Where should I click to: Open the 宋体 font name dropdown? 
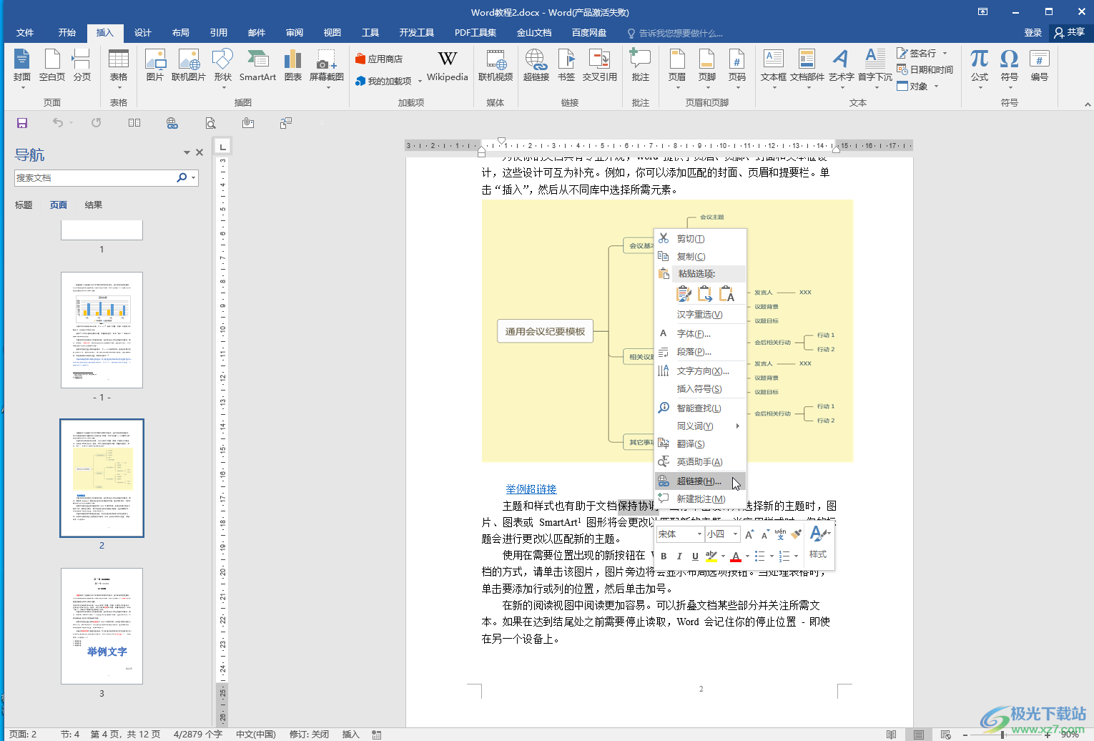click(x=699, y=534)
